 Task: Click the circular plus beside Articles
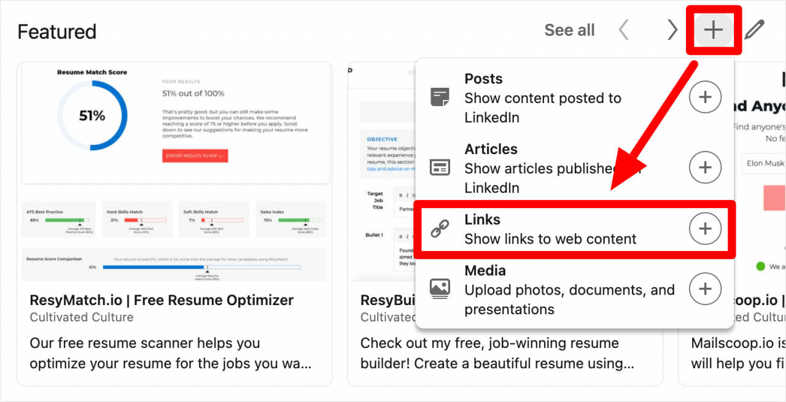705,167
